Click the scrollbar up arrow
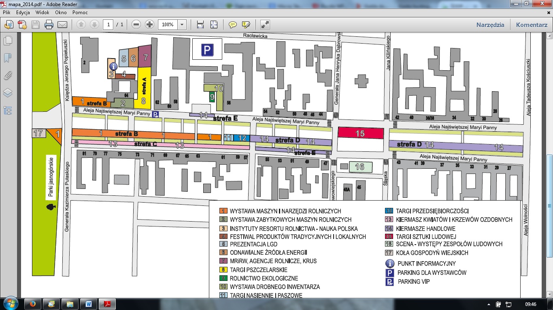 click(x=549, y=36)
